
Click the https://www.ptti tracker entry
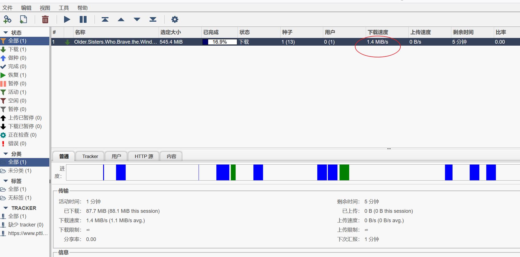[27, 233]
